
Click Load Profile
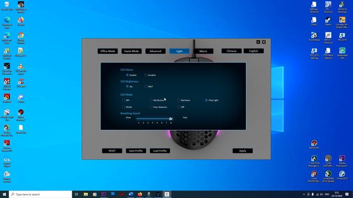160,151
